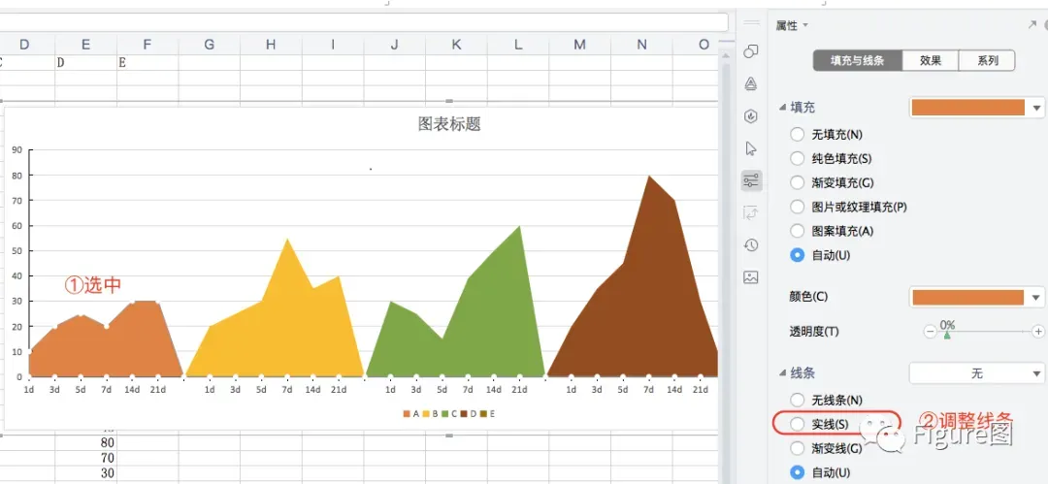Click legend entry D

(x=469, y=414)
